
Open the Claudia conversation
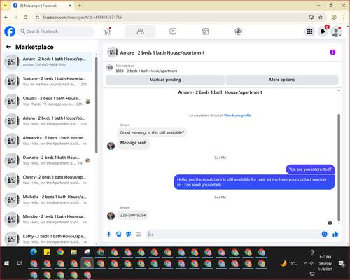click(48, 101)
